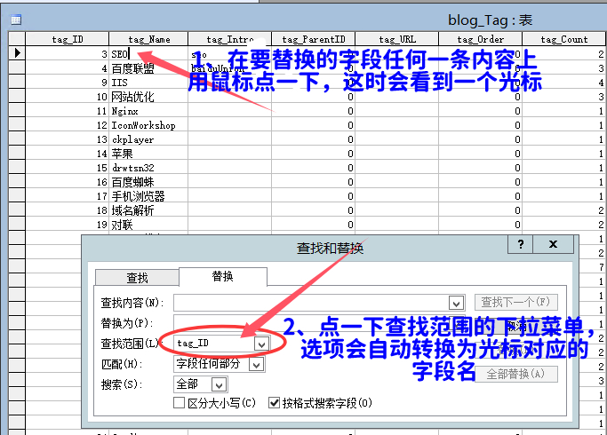Toggle the 区分大小写 checkbox
This screenshot has height=435, width=607.
click(179, 402)
